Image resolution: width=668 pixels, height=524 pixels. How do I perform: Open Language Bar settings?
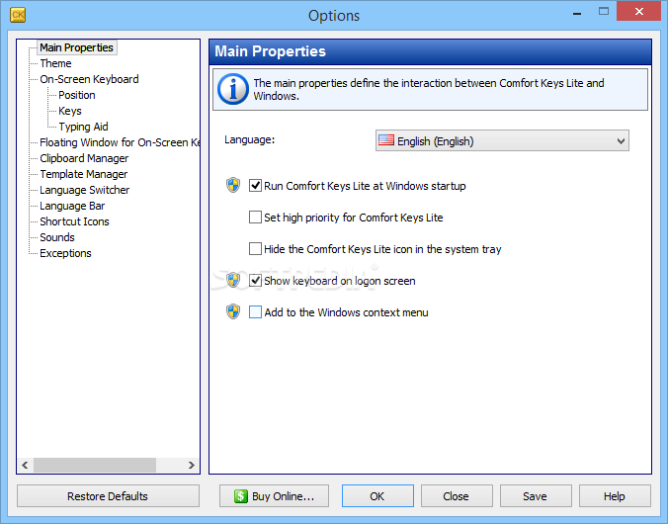(72, 206)
